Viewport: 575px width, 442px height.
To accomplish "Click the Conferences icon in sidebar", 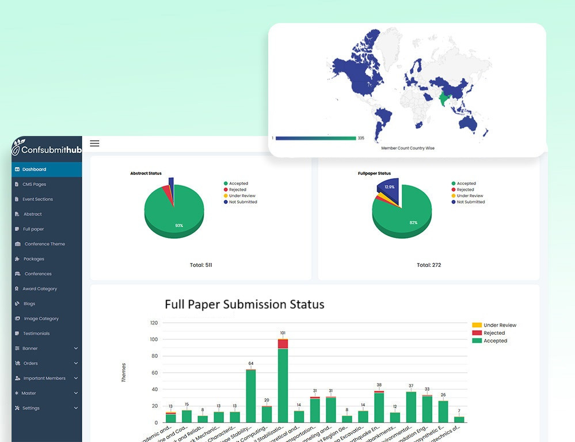I will [x=18, y=274].
